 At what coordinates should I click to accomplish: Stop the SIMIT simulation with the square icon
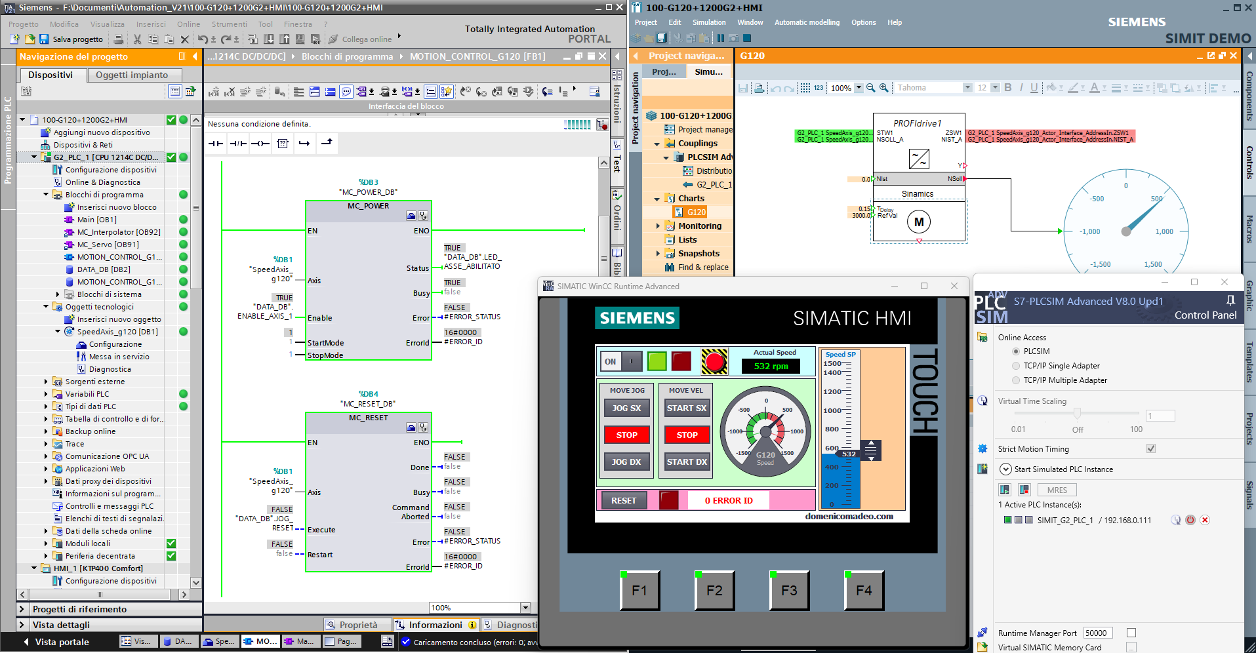coord(747,38)
